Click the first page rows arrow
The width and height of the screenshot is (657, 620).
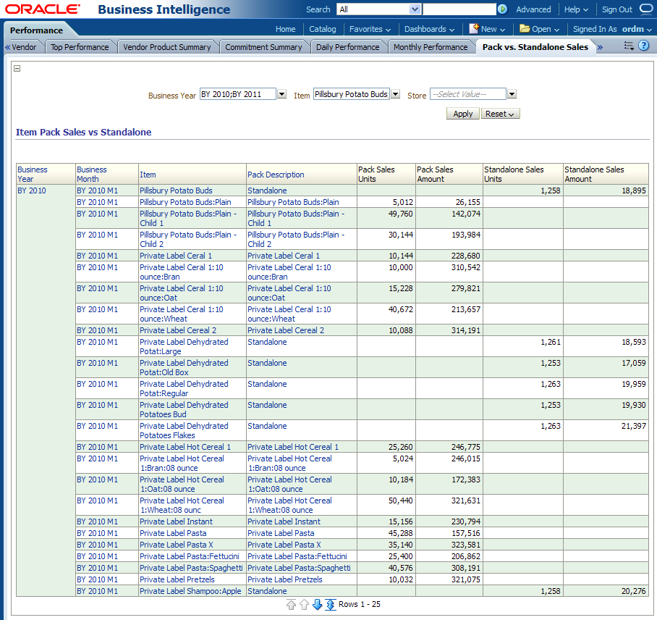[291, 604]
